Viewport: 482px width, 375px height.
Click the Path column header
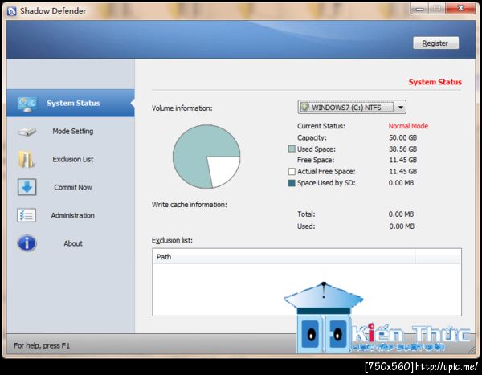point(284,257)
